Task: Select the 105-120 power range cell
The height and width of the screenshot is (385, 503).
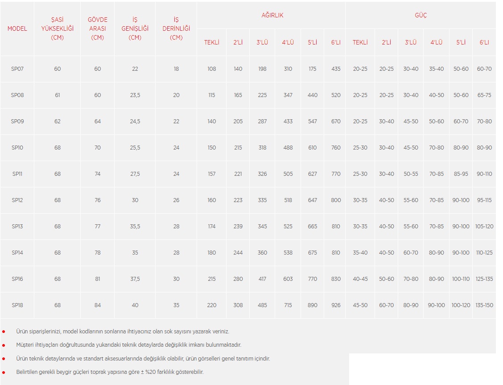Action: [484, 227]
